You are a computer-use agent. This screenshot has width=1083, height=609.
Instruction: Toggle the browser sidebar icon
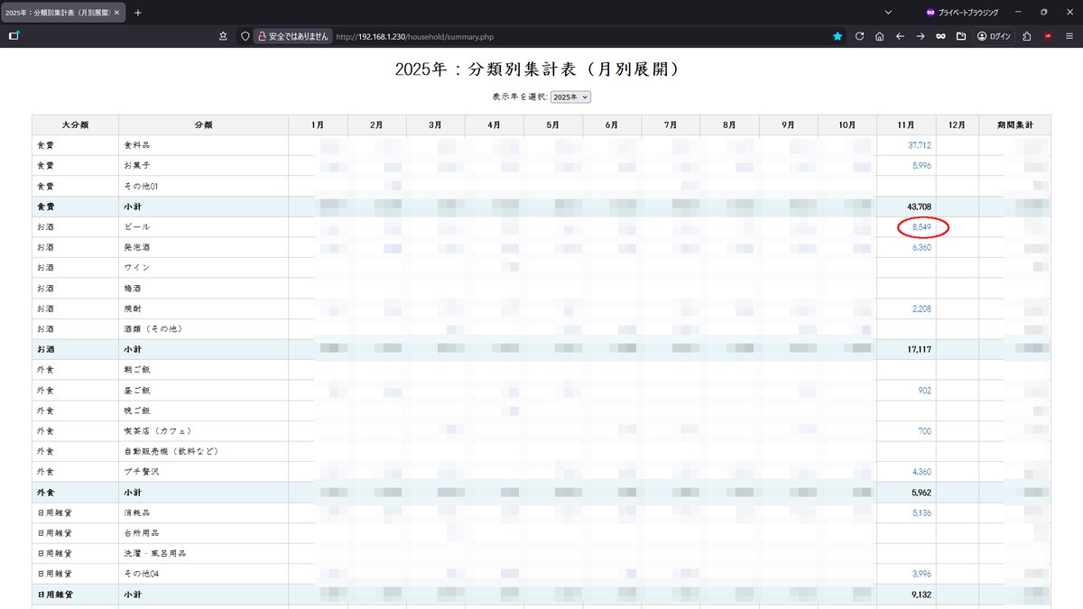pos(14,36)
